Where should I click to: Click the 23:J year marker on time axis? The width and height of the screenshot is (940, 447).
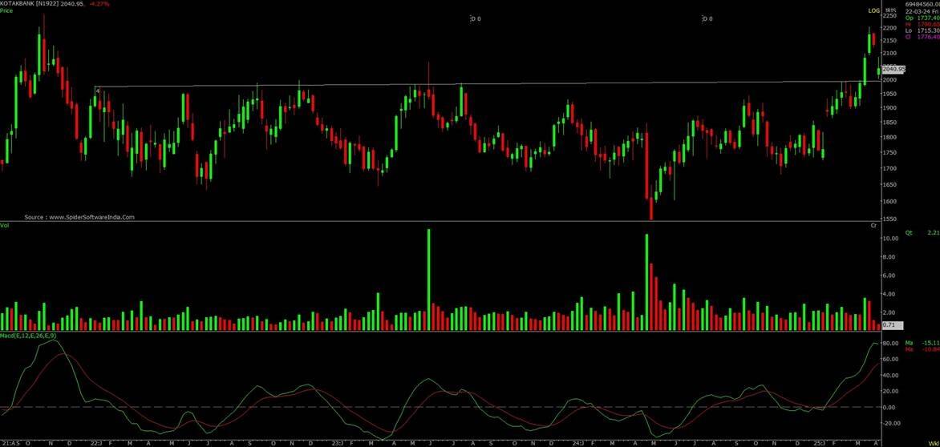338,442
